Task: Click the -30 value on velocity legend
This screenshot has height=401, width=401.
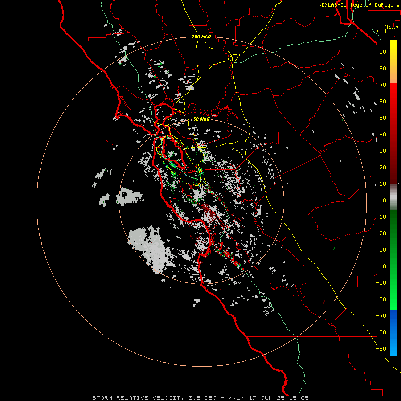Action: (381, 250)
